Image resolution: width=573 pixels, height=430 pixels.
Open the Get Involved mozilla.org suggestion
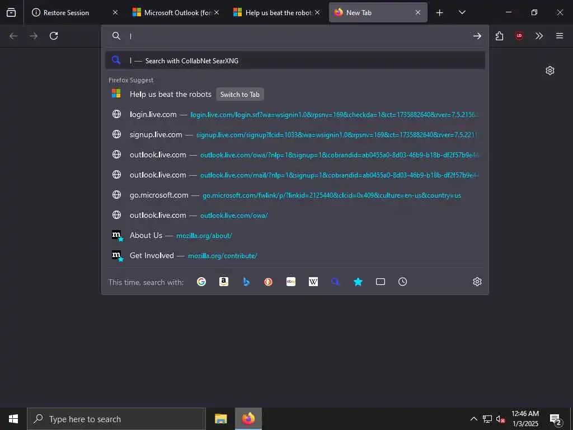295,255
